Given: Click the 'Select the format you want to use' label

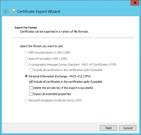Looking at the screenshot, I should (41, 46).
